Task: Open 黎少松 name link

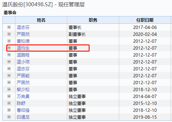Action: click(x=23, y=89)
